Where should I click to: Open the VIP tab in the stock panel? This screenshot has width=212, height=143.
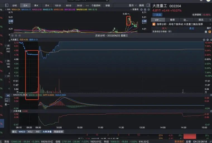pyautogui.click(x=158, y=20)
